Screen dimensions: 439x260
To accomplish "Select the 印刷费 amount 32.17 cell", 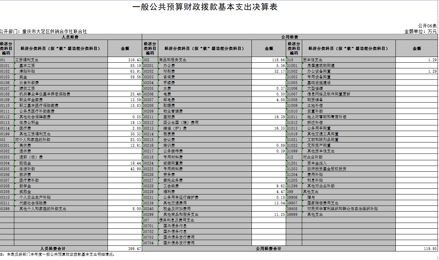I will [x=269, y=71].
